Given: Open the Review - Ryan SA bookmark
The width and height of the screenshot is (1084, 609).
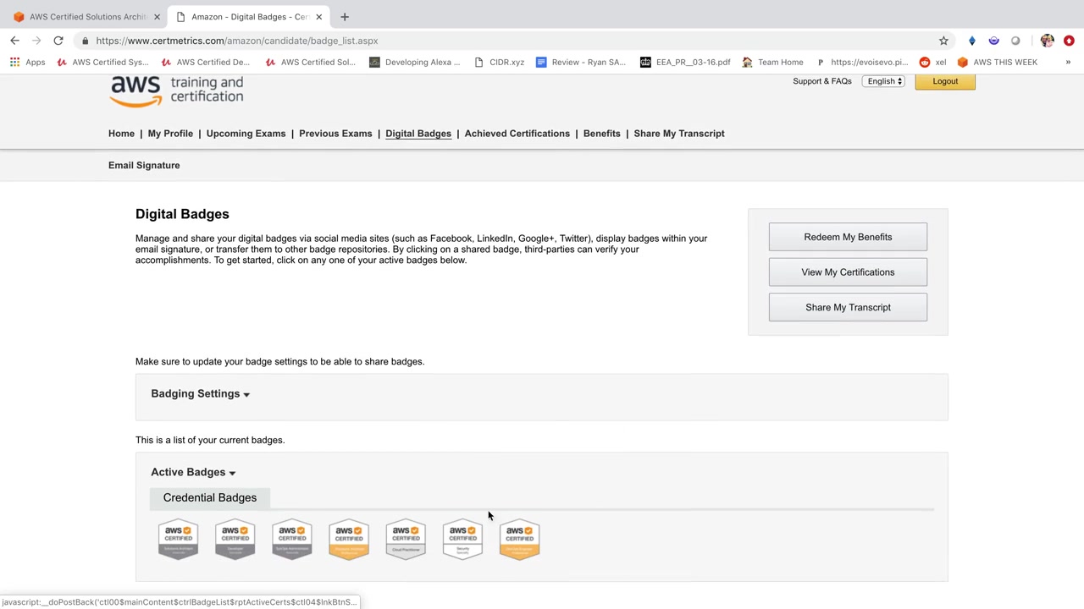Looking at the screenshot, I should click(581, 62).
